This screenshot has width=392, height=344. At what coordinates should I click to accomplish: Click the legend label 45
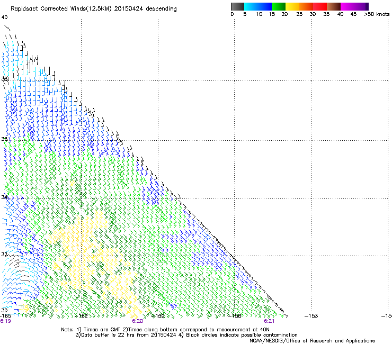[353, 14]
